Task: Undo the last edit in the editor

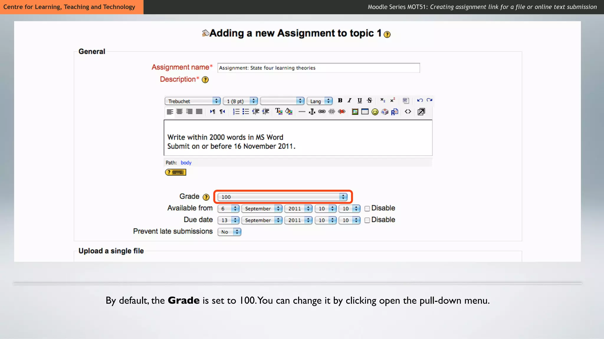Action: point(420,100)
